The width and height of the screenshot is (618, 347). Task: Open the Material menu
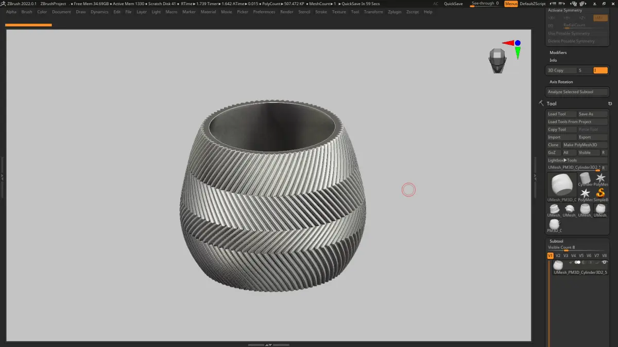(208, 12)
